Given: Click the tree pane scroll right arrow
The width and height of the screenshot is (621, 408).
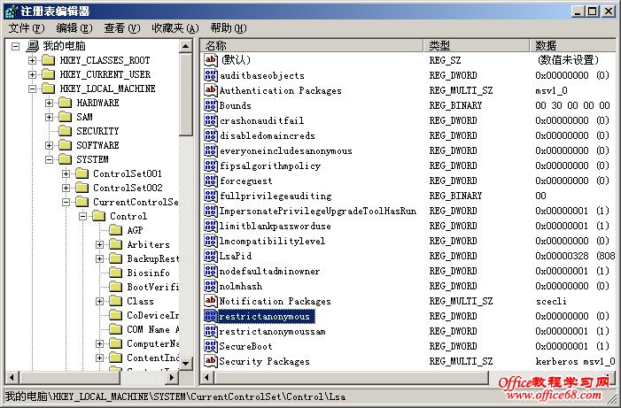Looking at the screenshot, I should pos(171,378).
